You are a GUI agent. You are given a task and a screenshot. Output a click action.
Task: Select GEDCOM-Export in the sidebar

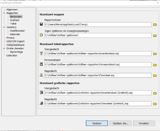[15, 41]
